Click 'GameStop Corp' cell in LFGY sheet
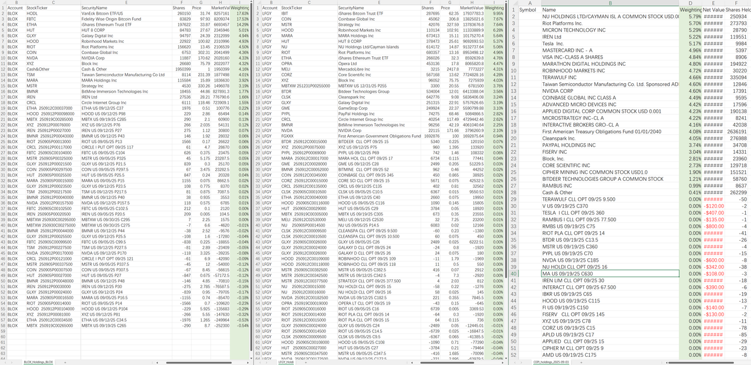The width and height of the screenshot is (751, 365). coord(379,108)
